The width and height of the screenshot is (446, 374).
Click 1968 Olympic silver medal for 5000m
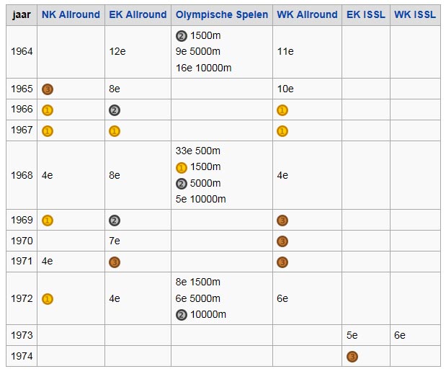coord(181,184)
